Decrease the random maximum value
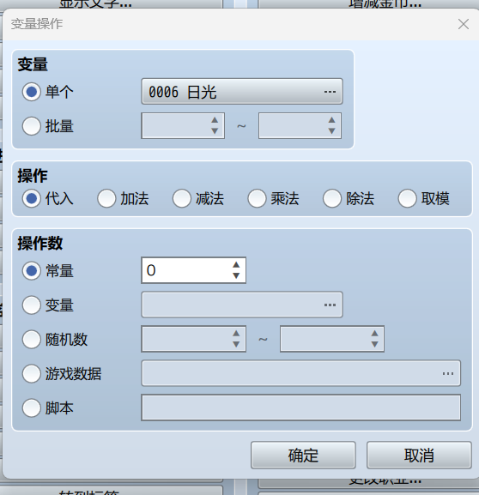 pos(374,344)
